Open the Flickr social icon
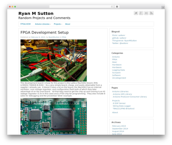Image resolution: width=172 pixels, height=145 pixels. coord(146,13)
